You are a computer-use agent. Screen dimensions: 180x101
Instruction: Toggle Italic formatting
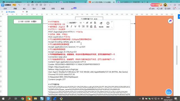pyautogui.click(x=71, y=26)
